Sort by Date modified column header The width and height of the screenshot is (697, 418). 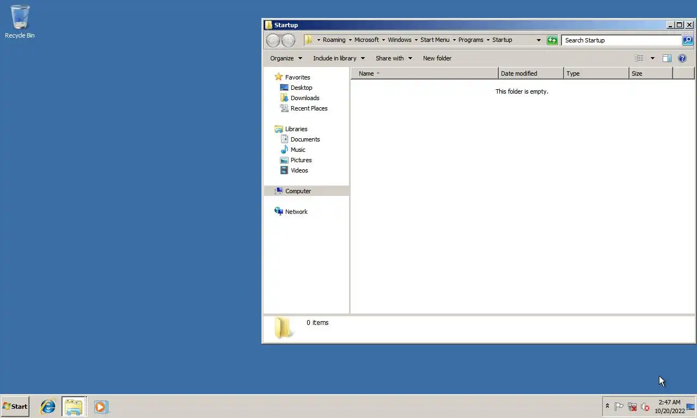pyautogui.click(x=531, y=73)
